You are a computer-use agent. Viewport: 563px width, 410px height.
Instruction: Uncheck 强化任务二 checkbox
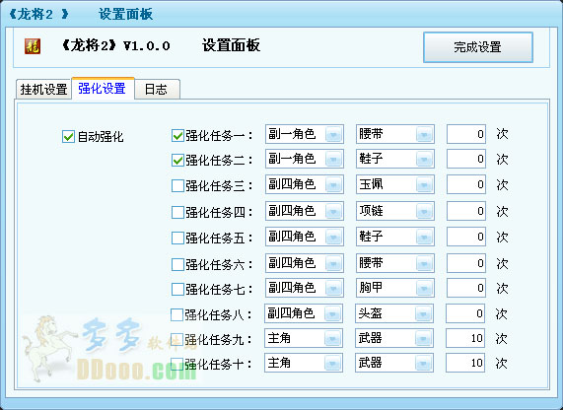177,160
